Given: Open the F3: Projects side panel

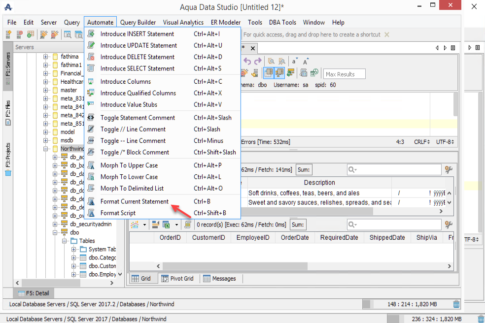Looking at the screenshot, I should coord(8,159).
